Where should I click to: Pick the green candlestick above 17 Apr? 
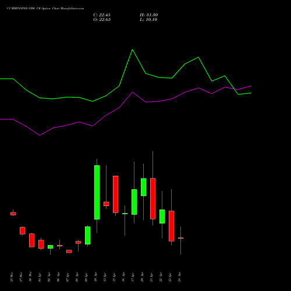click(x=134, y=202)
